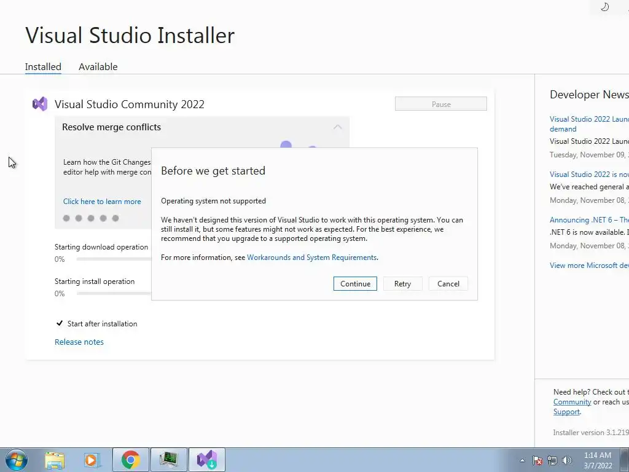
Task: Click the Installer version text
Action: [x=590, y=432]
